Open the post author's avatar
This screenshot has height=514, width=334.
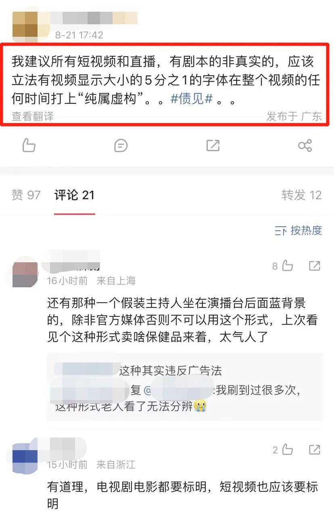pyautogui.click(x=25, y=24)
